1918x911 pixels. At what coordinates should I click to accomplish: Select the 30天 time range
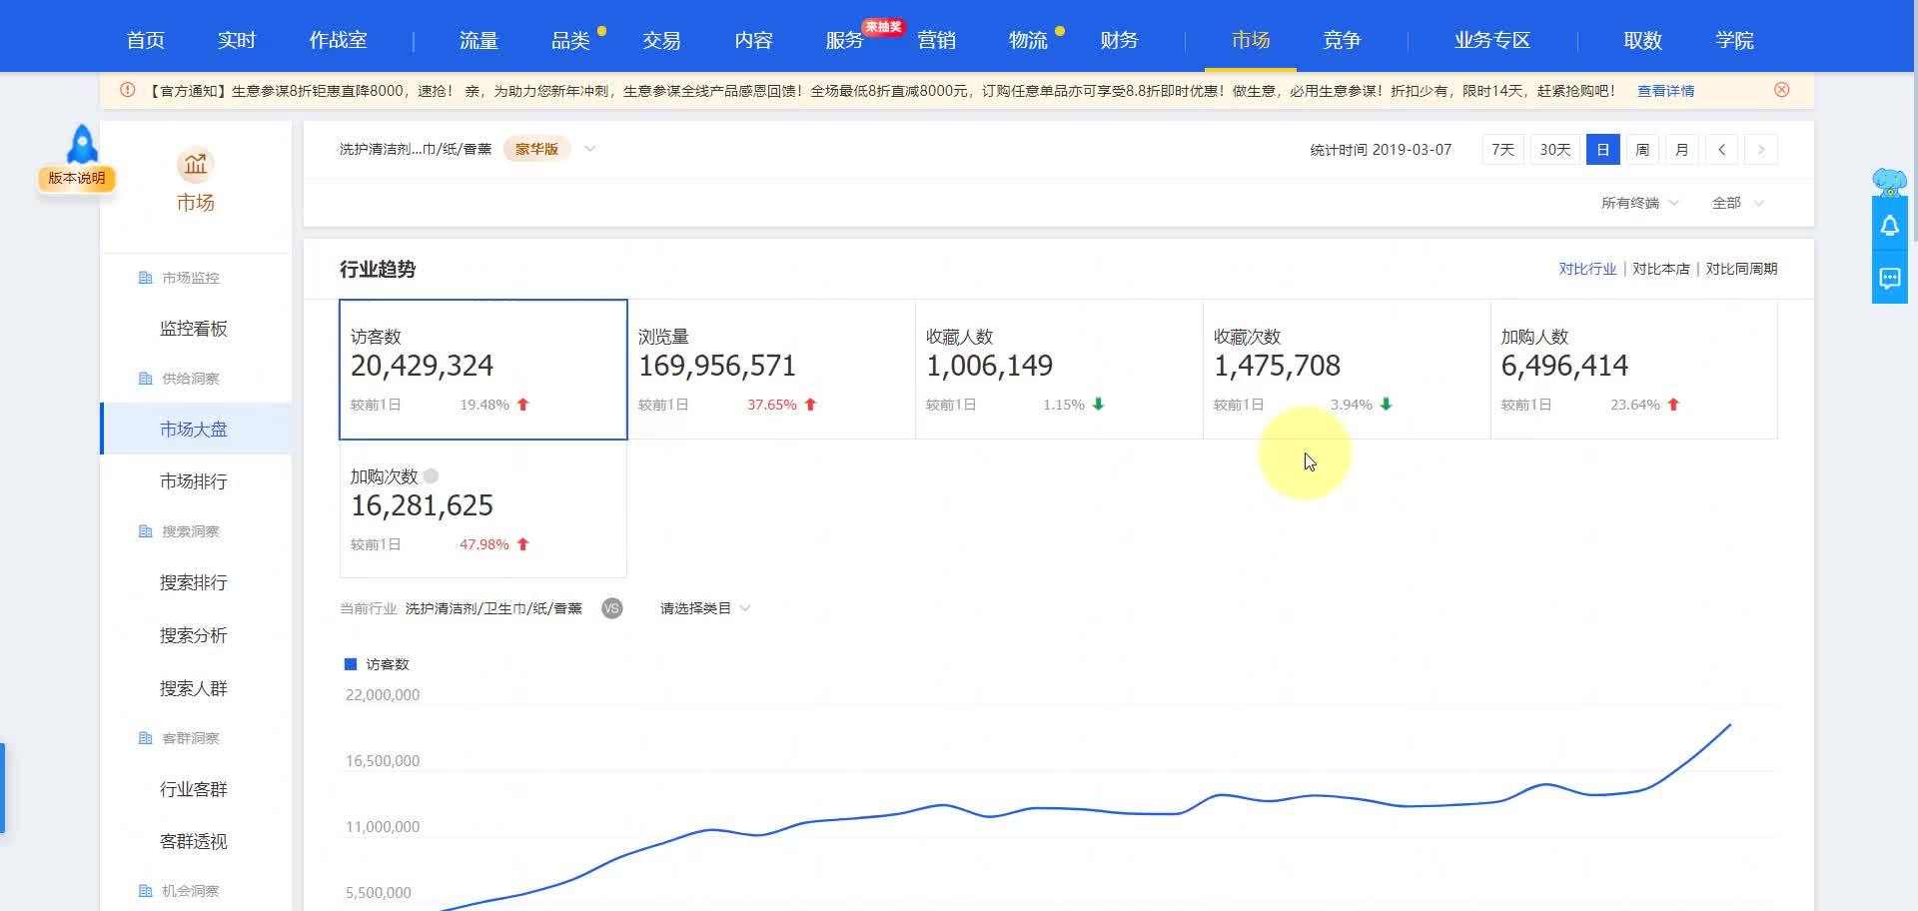coord(1554,150)
